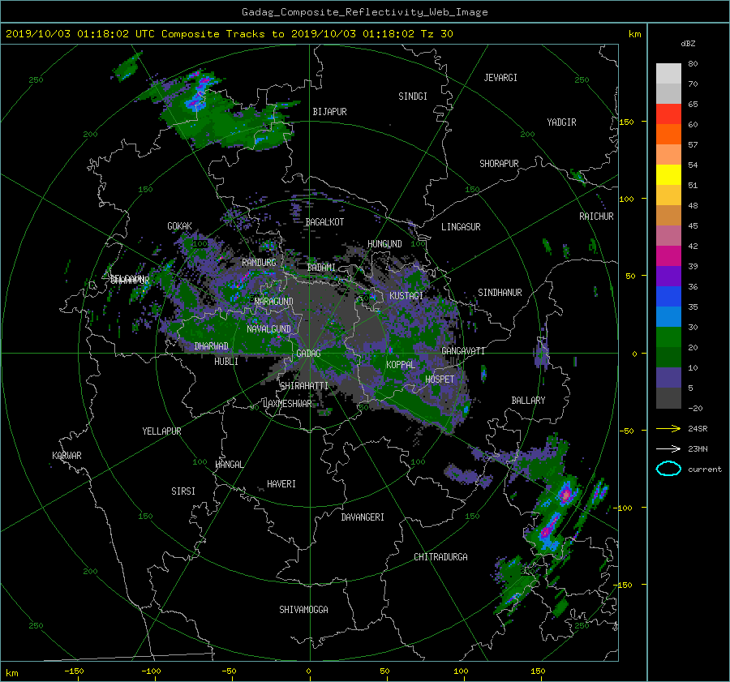The height and width of the screenshot is (682, 730).
Task: Click the HOSPET city label
Action: 440,380
